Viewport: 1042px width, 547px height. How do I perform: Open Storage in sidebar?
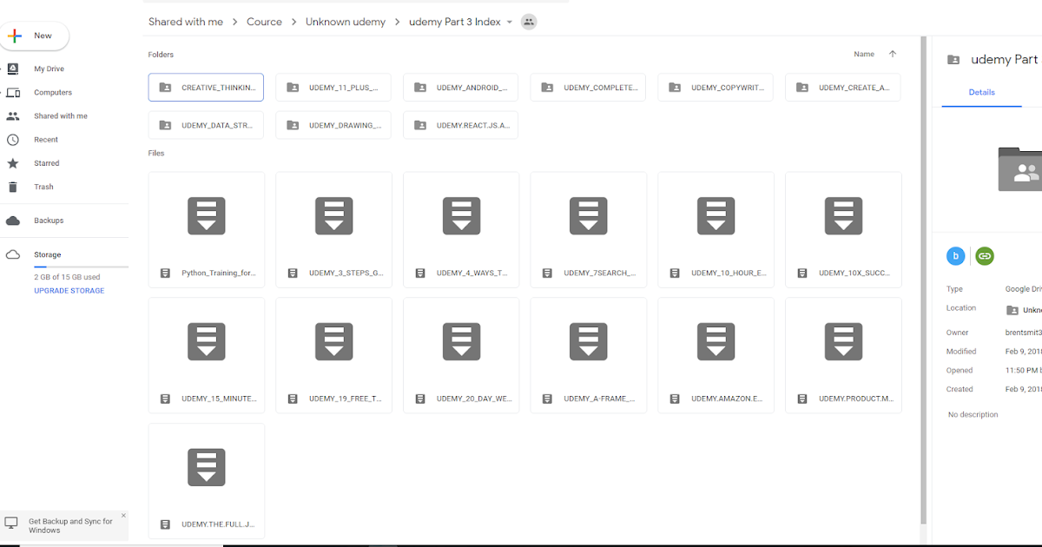tap(47, 254)
